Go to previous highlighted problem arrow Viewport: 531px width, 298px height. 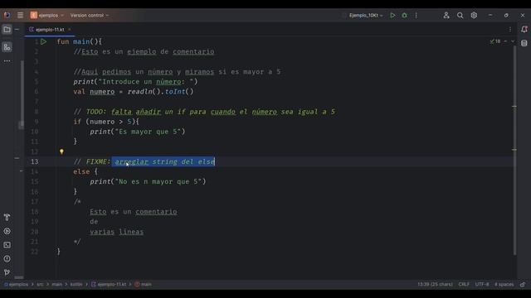(x=505, y=41)
